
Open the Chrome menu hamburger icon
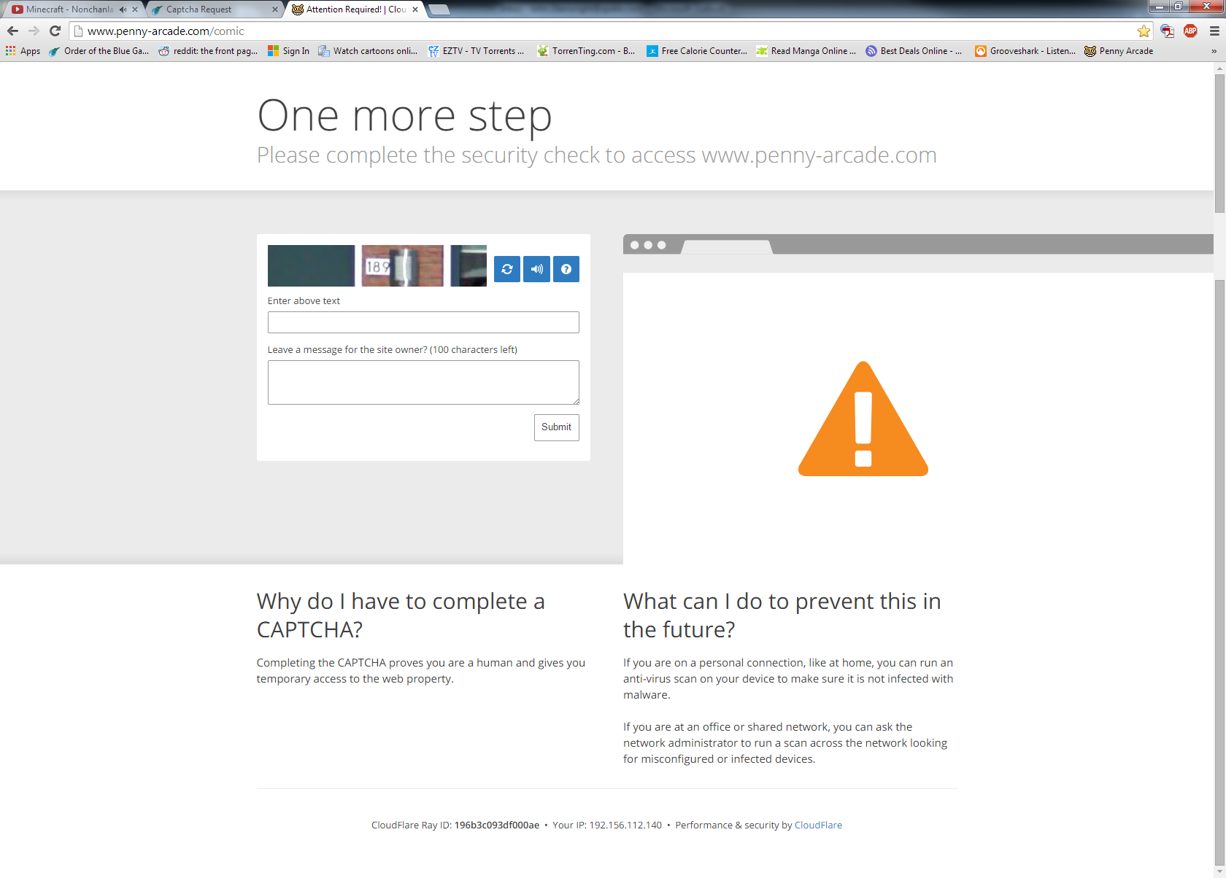point(1214,31)
